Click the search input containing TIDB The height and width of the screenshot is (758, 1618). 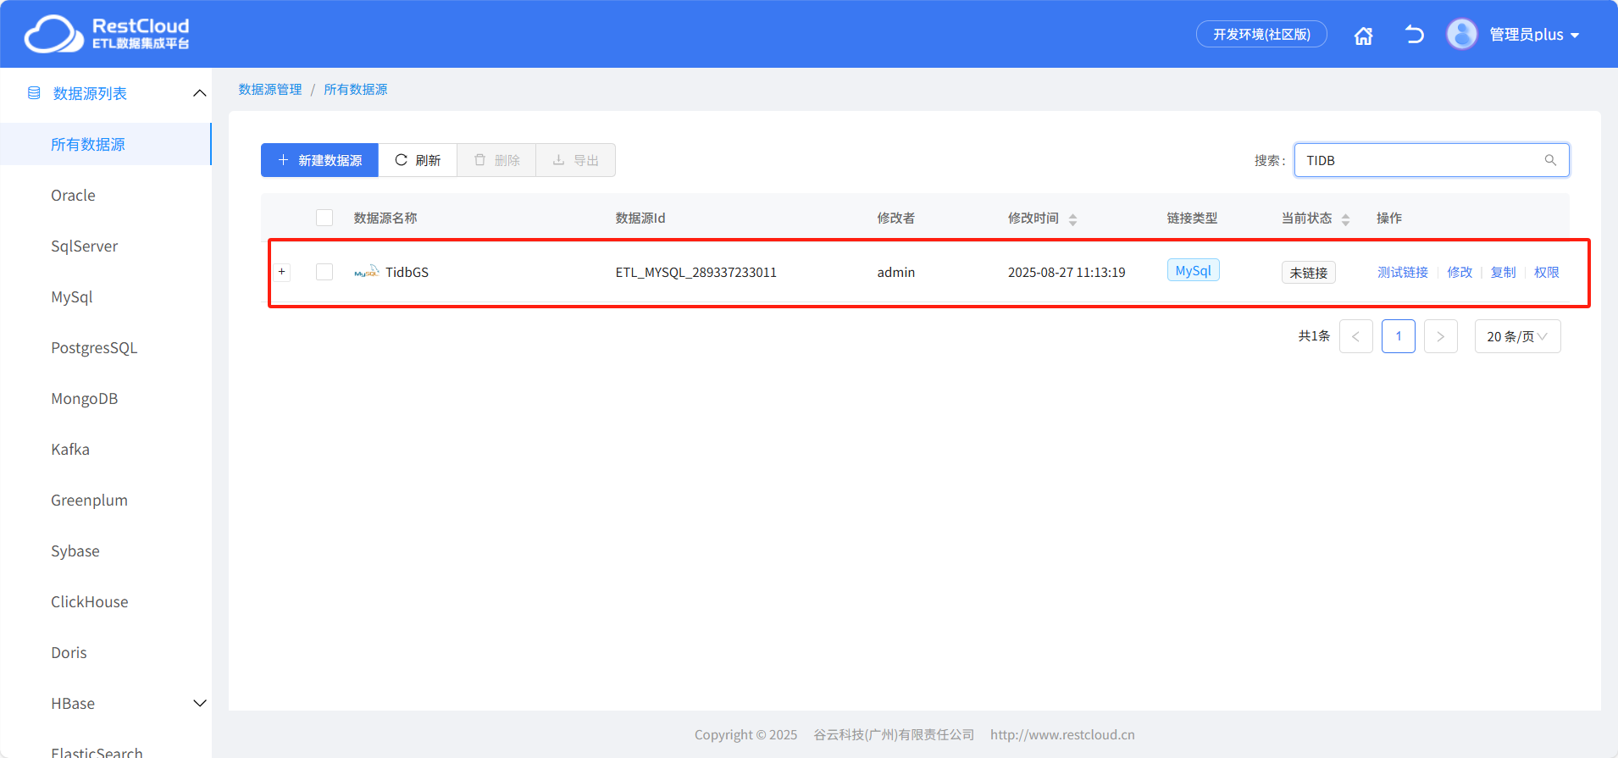coord(1432,160)
